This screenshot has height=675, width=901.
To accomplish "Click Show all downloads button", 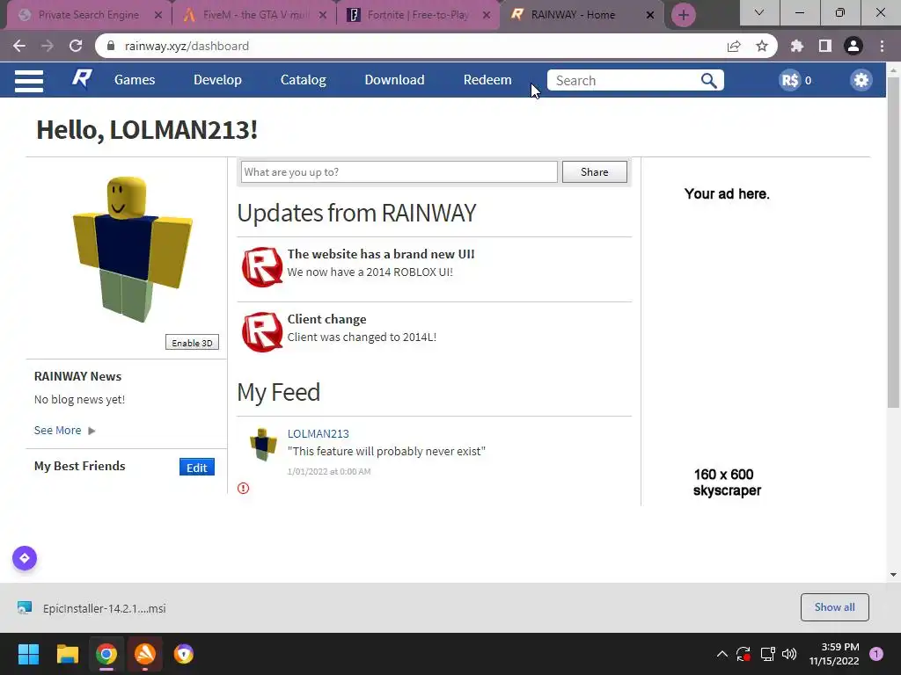I will tap(834, 607).
